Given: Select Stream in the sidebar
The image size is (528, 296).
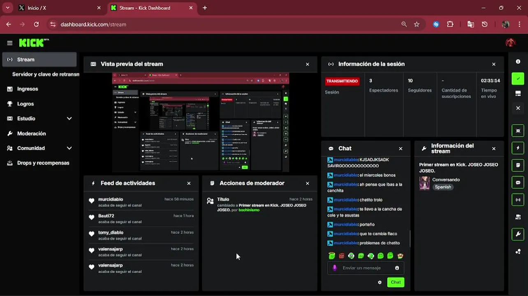Looking at the screenshot, I should coord(39,60).
